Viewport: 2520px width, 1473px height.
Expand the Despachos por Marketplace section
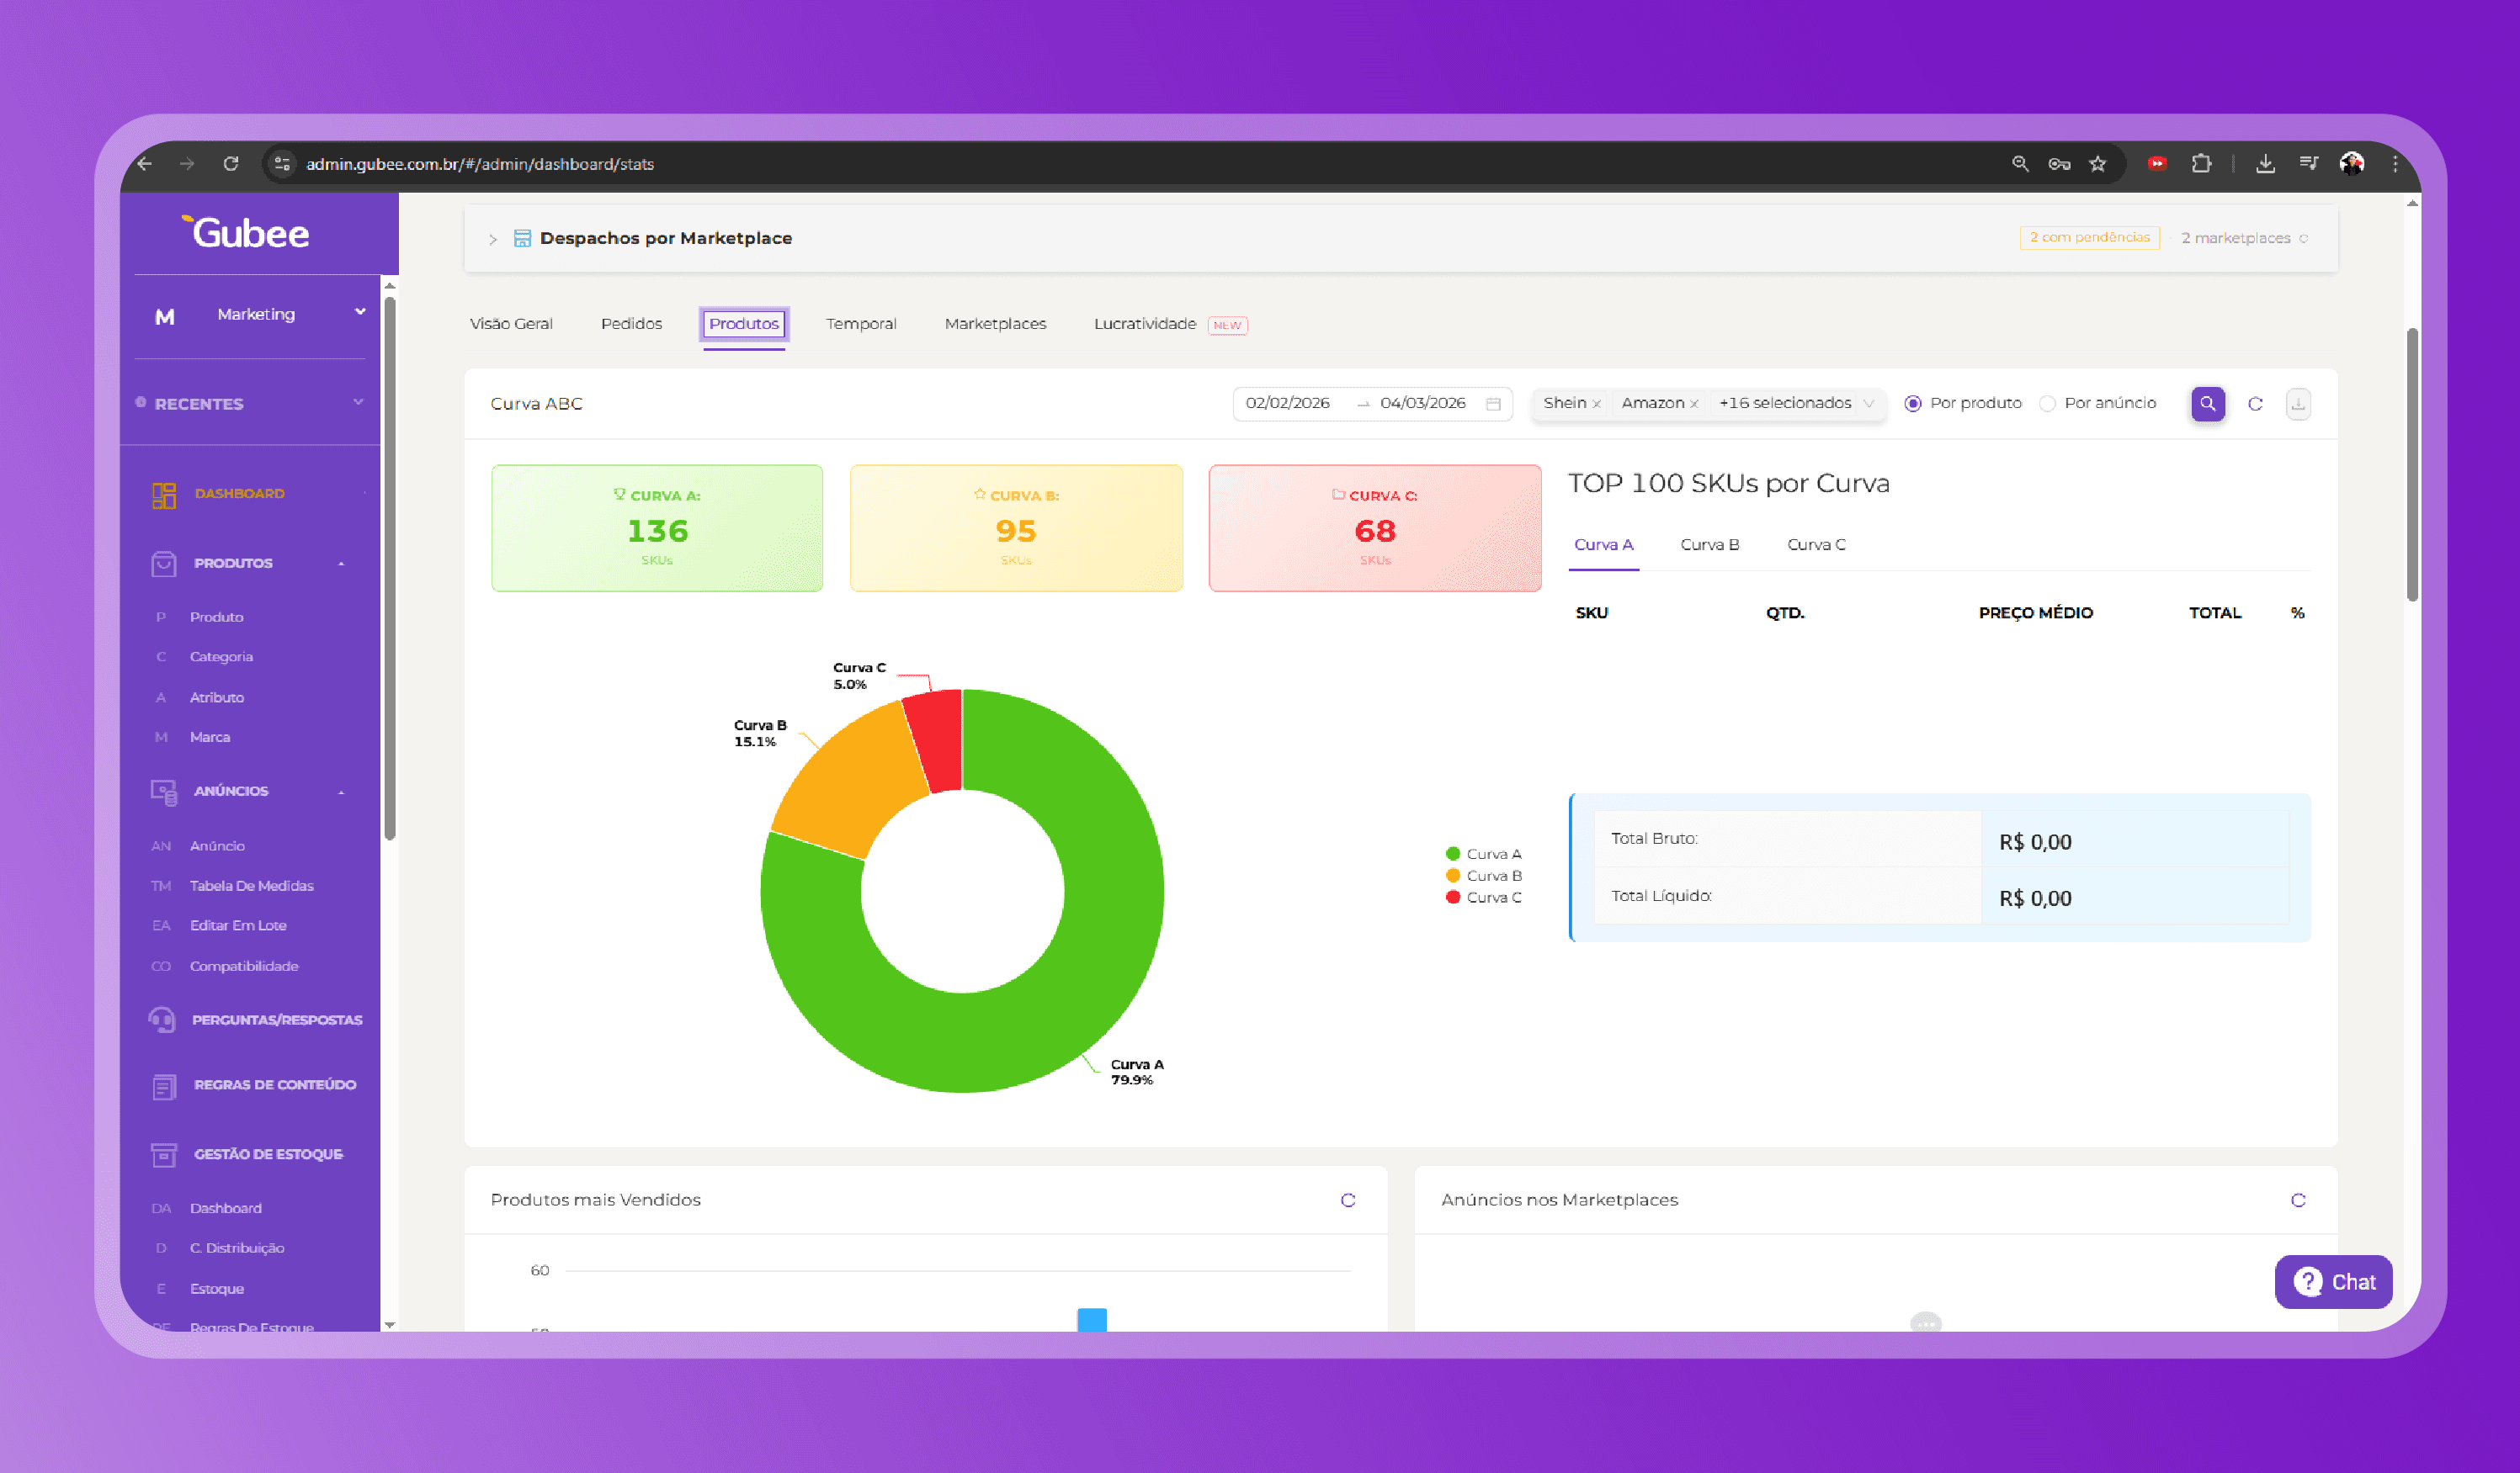(x=493, y=239)
